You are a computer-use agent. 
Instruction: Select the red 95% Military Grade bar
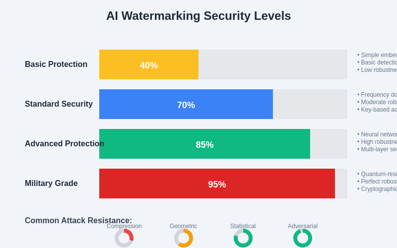[x=217, y=184]
